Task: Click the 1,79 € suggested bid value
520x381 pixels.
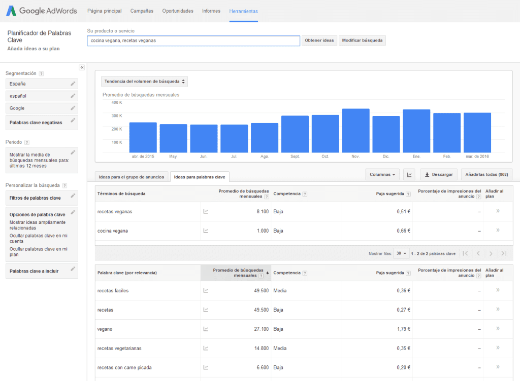Action: point(404,329)
